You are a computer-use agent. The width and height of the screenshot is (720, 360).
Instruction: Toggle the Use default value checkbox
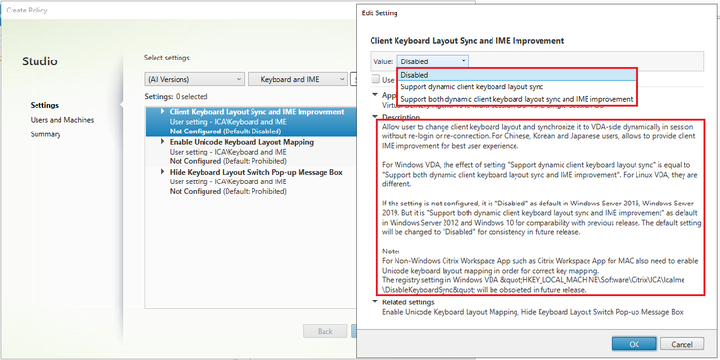(375, 79)
